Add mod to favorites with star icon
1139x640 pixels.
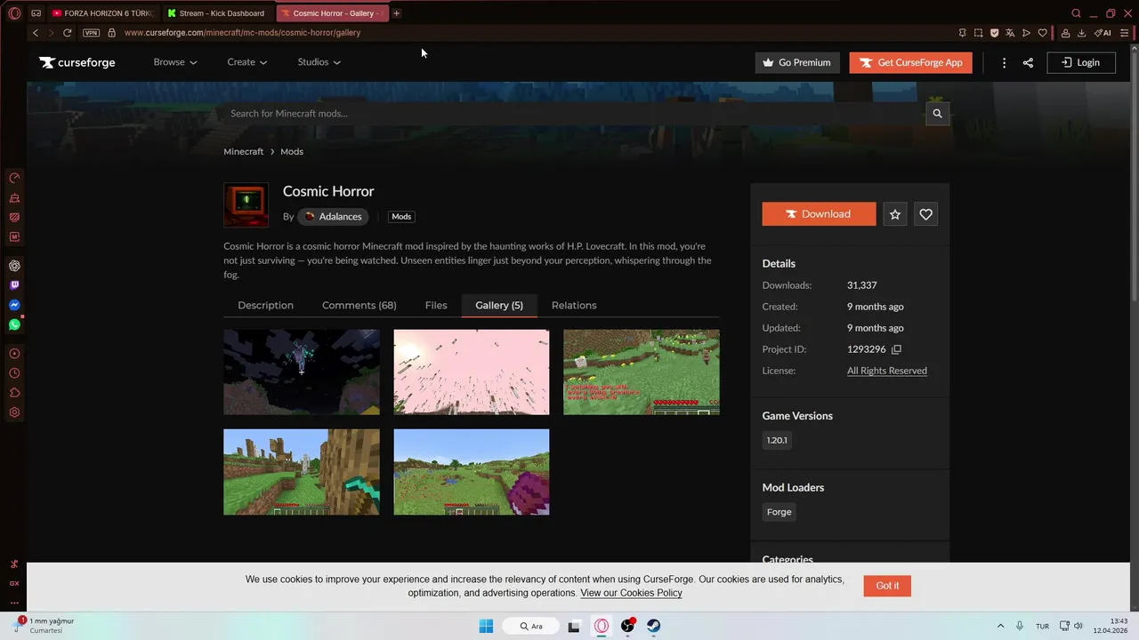pos(895,214)
